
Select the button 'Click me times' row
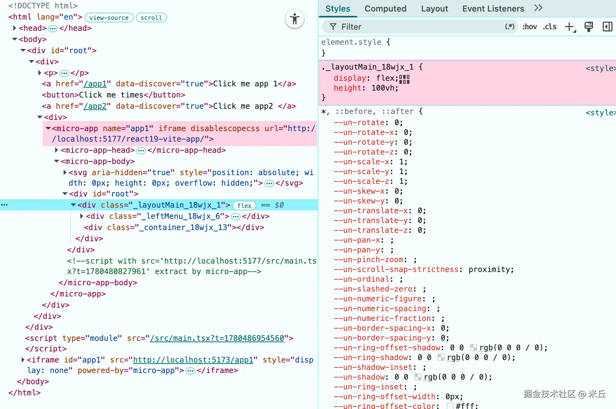[113, 95]
